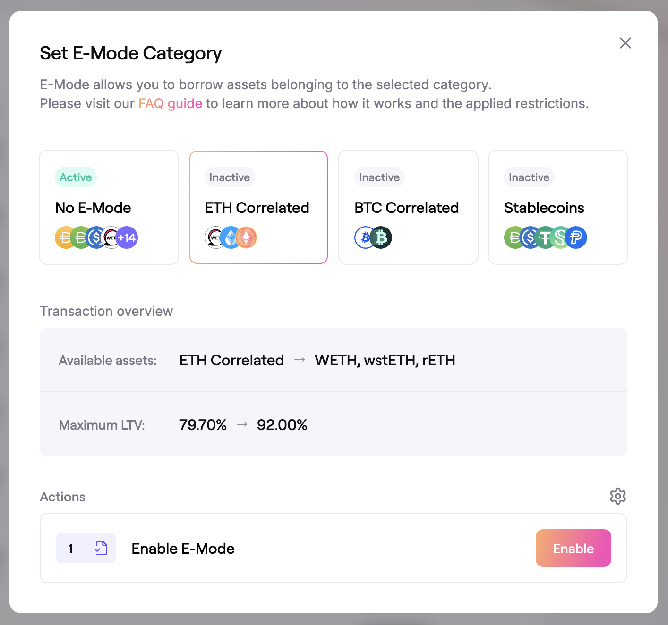Select the No E-Mode category card
Screen dimensions: 668x625
(109, 207)
